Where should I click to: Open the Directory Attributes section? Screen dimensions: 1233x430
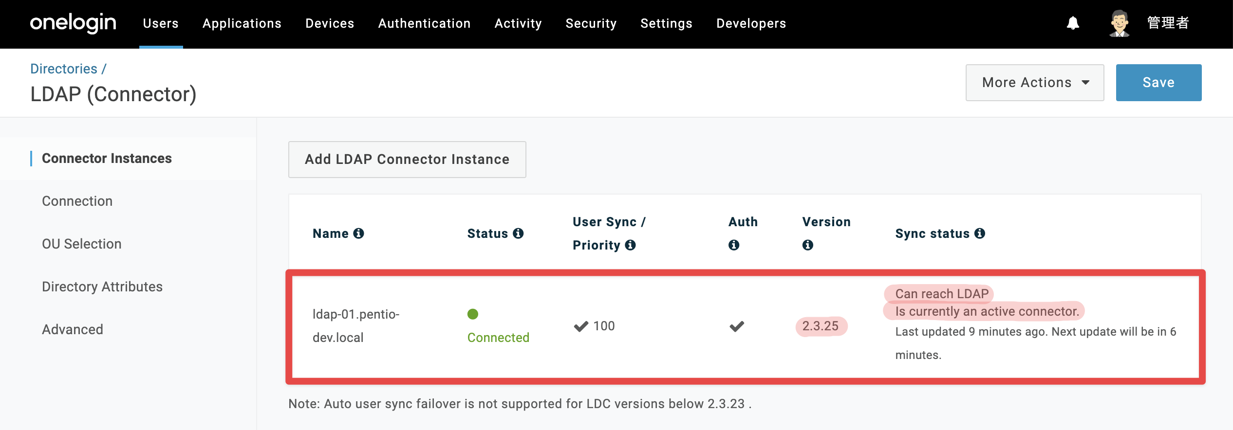coord(102,287)
